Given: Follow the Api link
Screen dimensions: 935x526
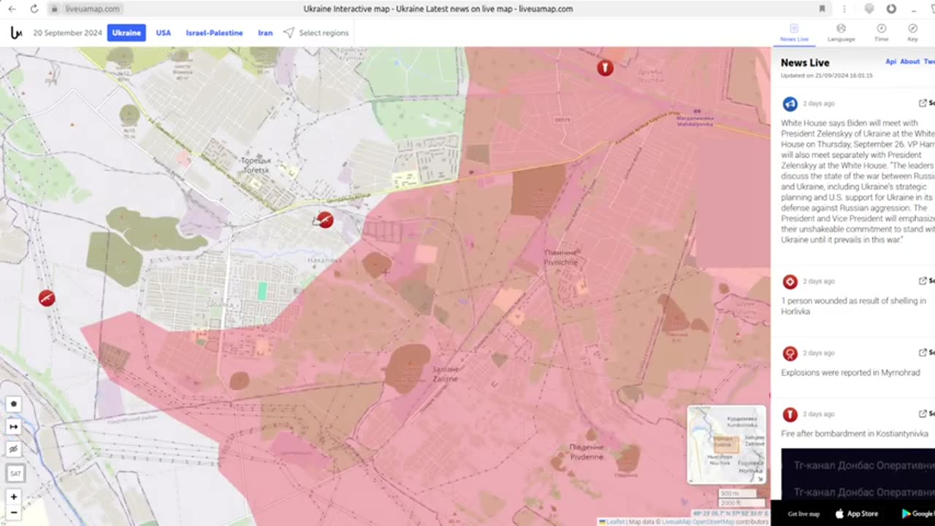Looking at the screenshot, I should coord(890,61).
